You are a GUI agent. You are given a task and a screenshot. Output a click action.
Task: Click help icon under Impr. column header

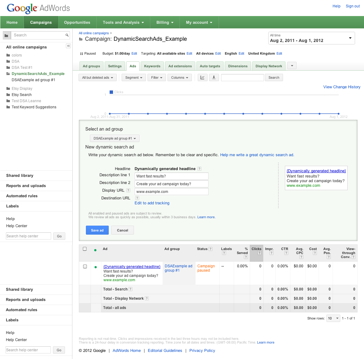[x=271, y=253]
